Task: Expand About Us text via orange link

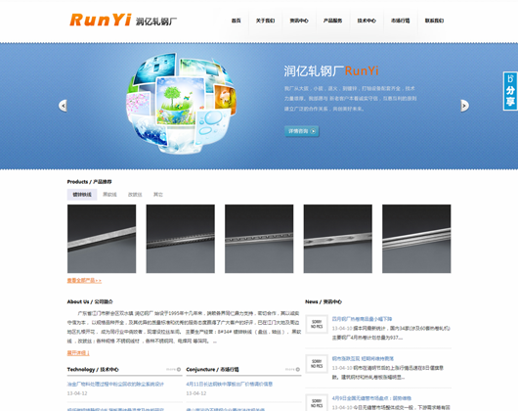Action: (78, 353)
